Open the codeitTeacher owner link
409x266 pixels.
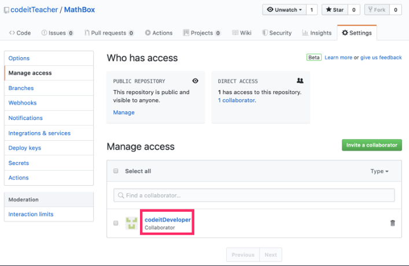pos(34,10)
